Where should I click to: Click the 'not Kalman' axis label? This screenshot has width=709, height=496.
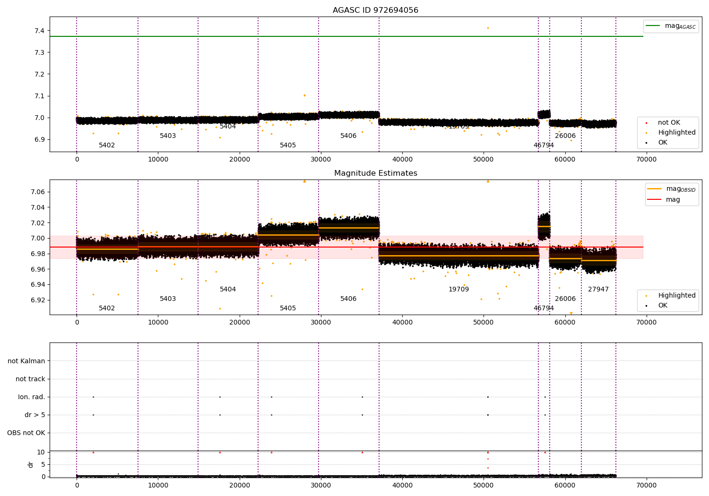(x=26, y=361)
